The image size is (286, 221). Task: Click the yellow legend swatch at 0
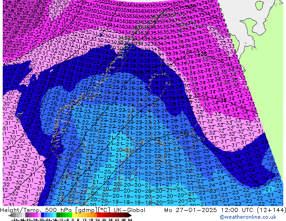(74, 215)
